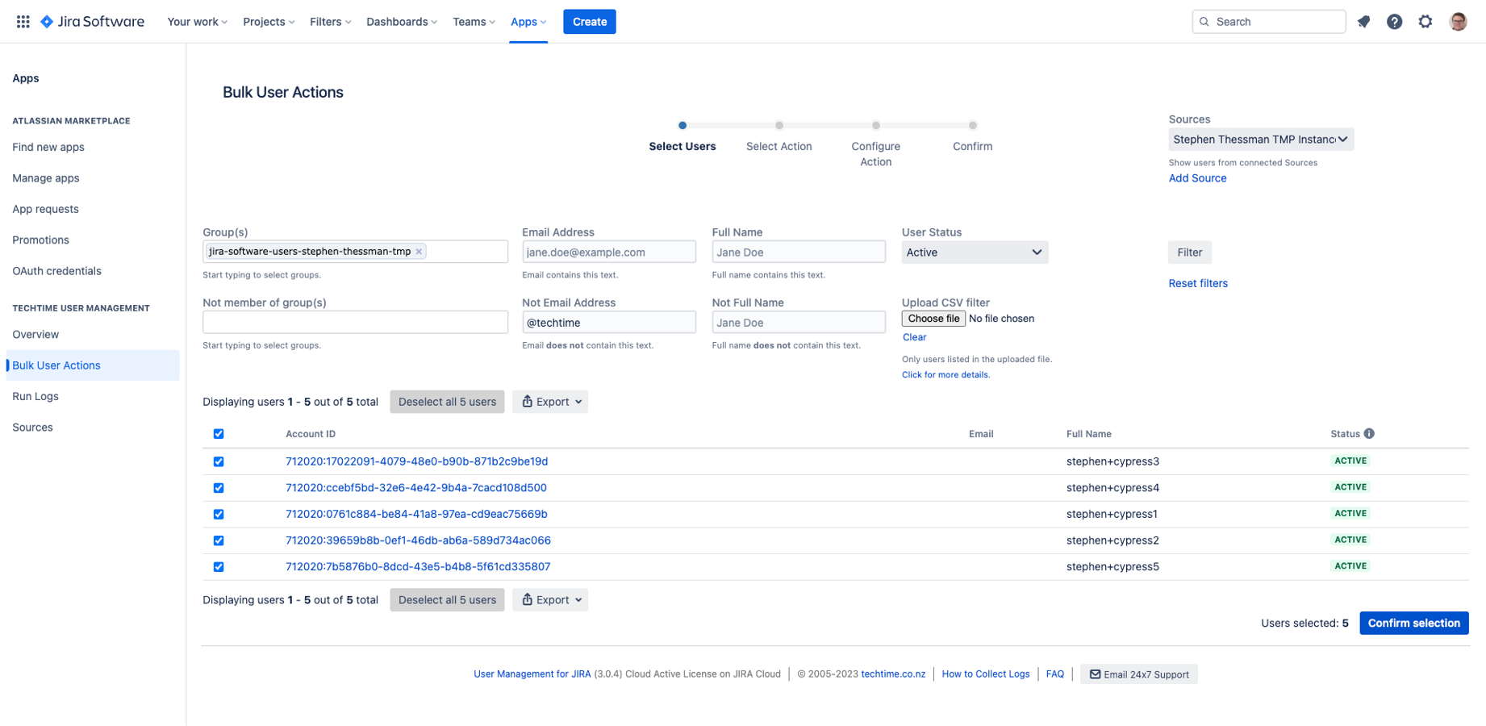Viewport: 1486px width, 726px height.
Task: Click the Confirm selection button
Action: coord(1413,623)
